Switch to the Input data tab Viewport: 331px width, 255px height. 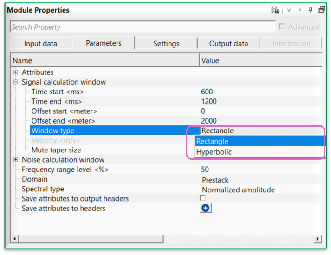coord(41,44)
